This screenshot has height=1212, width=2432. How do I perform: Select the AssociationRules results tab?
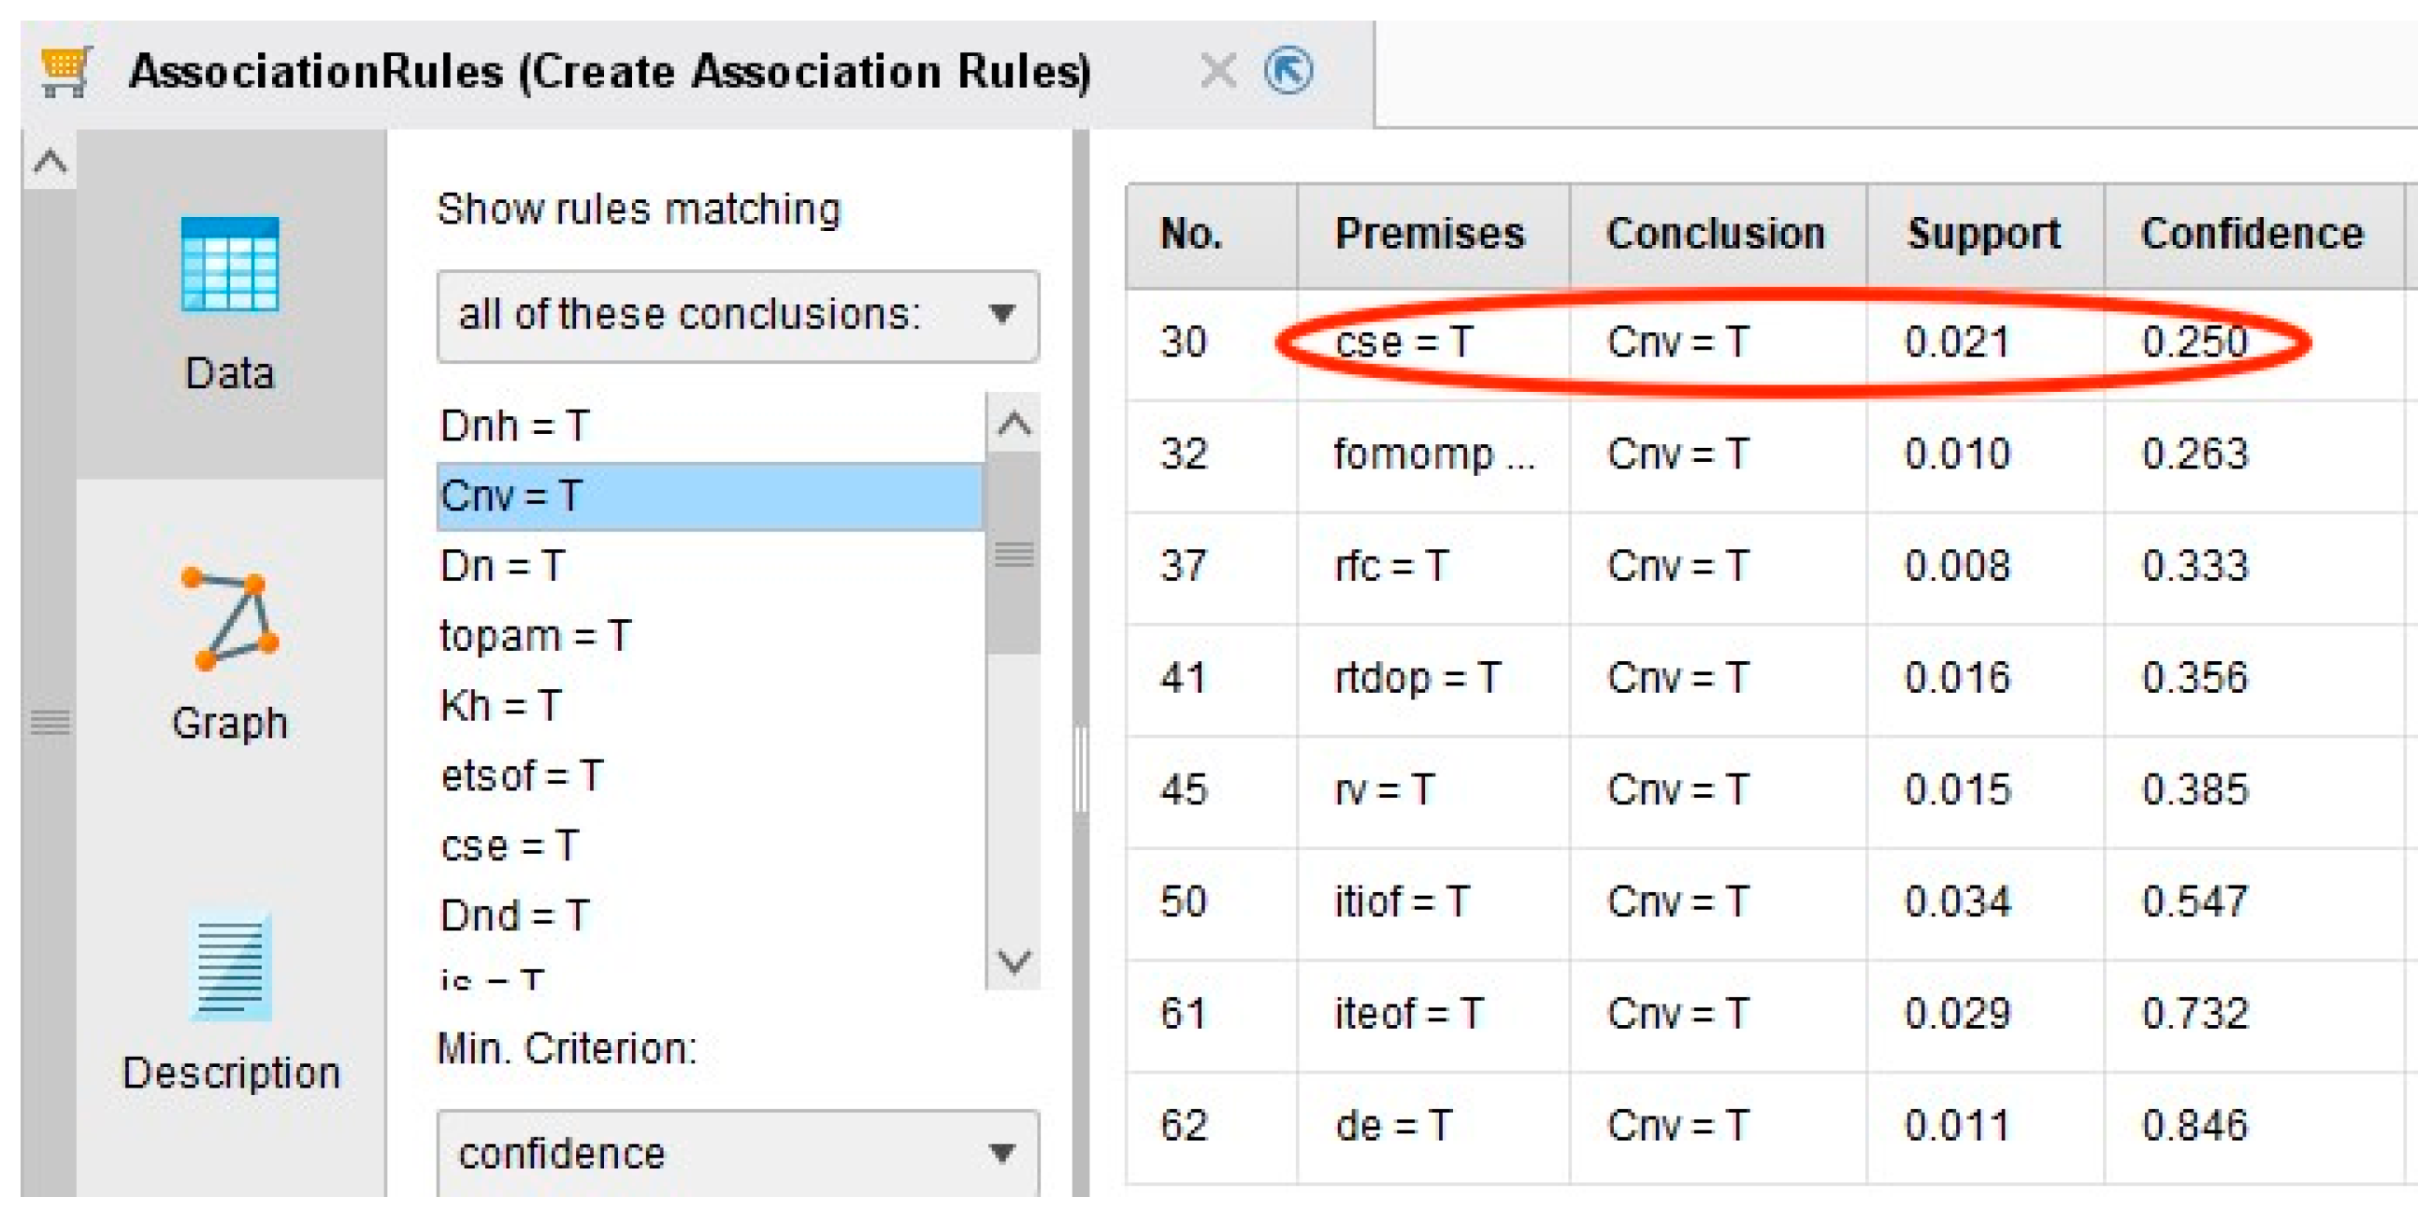609,72
